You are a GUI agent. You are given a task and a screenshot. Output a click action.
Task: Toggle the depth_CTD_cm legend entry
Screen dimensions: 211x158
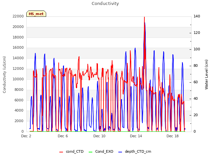point(135,151)
